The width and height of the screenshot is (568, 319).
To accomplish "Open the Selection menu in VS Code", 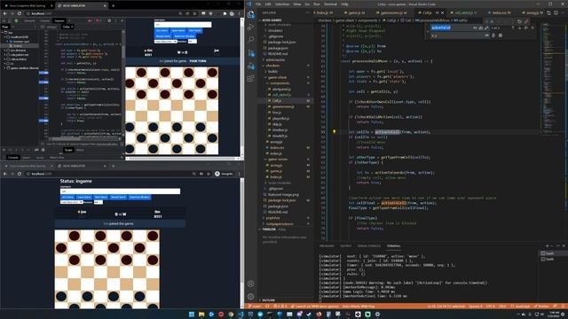I will [x=282, y=4].
